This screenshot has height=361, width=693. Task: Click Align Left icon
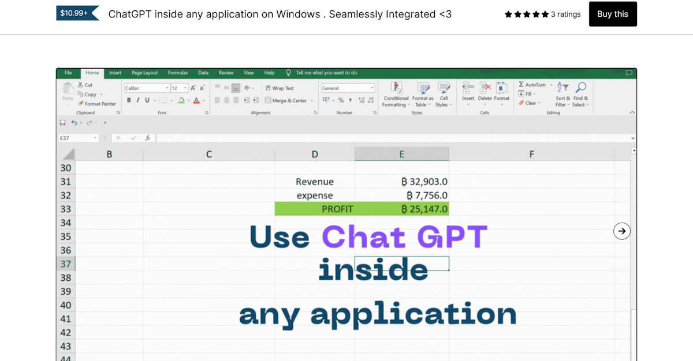click(218, 100)
